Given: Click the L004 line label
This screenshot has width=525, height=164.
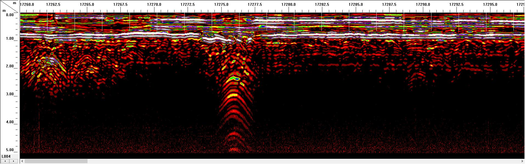Looking at the screenshot, I should coord(6,156).
